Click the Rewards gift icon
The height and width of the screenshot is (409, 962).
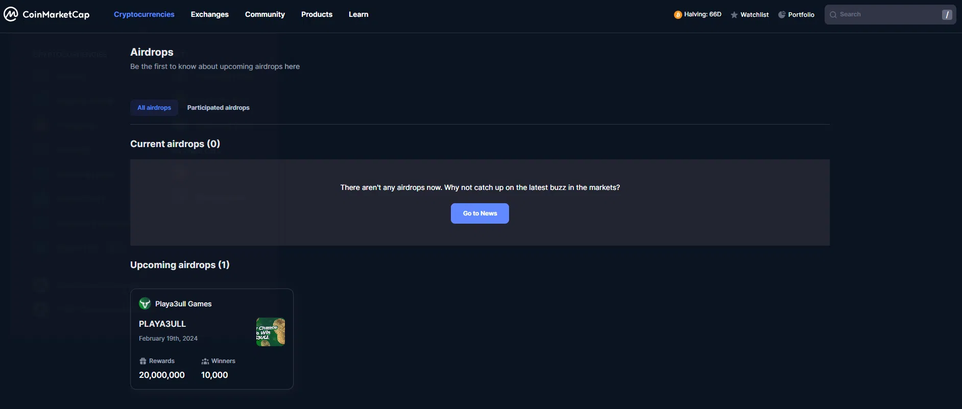tap(143, 361)
